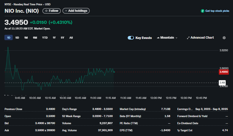Click the 1y Target Est value 4.74
Image resolution: width=233 pixels, height=136 pixels.
click(225, 130)
